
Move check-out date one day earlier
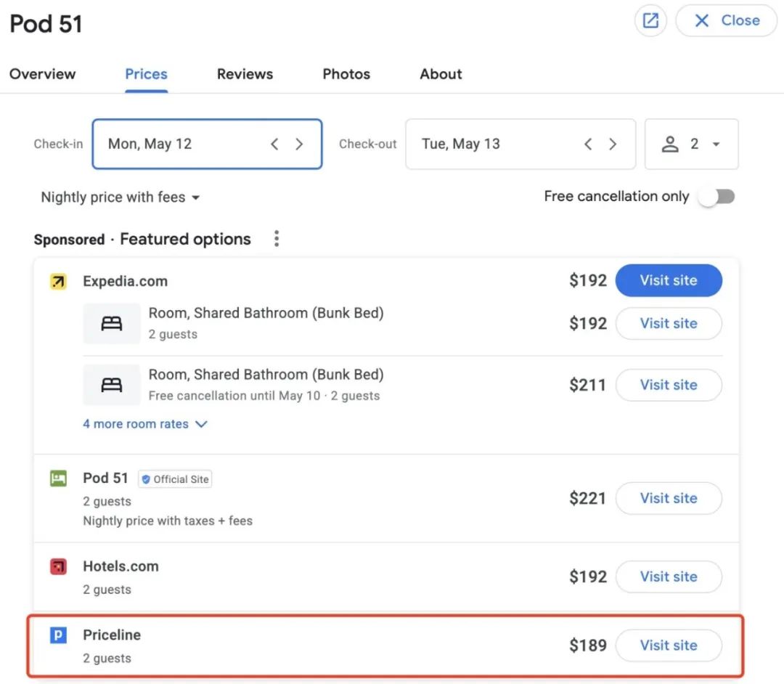click(588, 144)
